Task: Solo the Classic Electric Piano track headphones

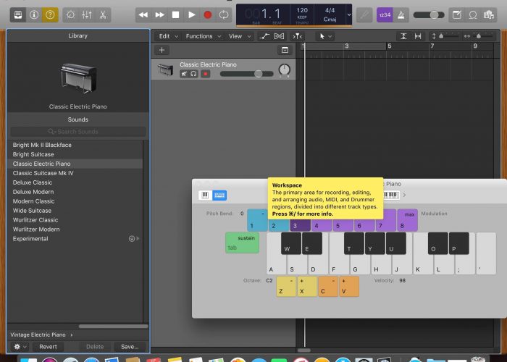Action: [x=193, y=74]
